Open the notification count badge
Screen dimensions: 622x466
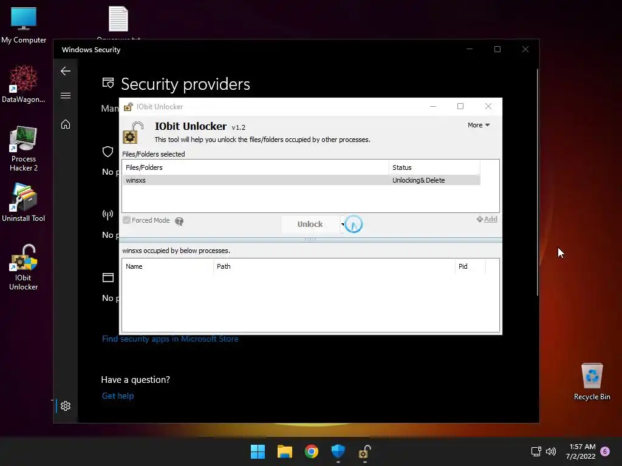pos(605,451)
